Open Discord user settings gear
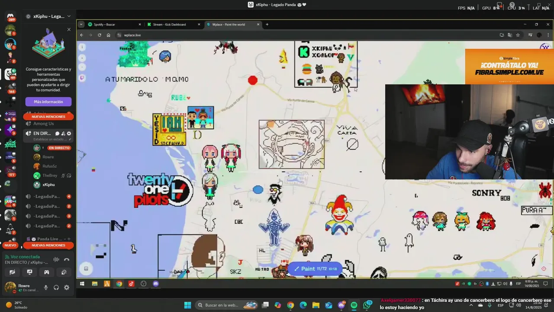This screenshot has width=554, height=312. click(67, 287)
